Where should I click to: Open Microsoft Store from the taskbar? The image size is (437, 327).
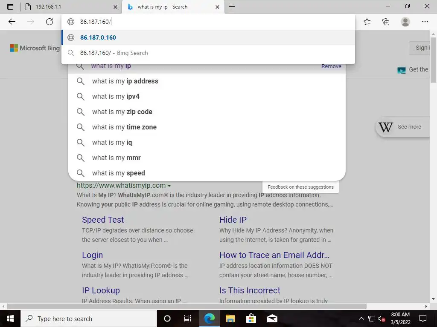click(x=251, y=318)
